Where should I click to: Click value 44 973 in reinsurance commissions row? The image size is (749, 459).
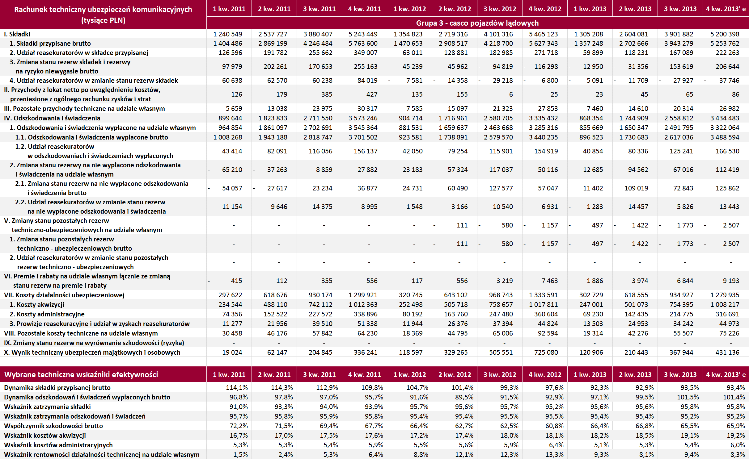click(729, 324)
